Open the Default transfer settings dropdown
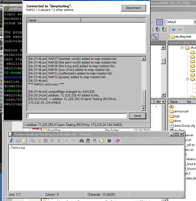Screen dimensions: 196x201 [194, 22]
